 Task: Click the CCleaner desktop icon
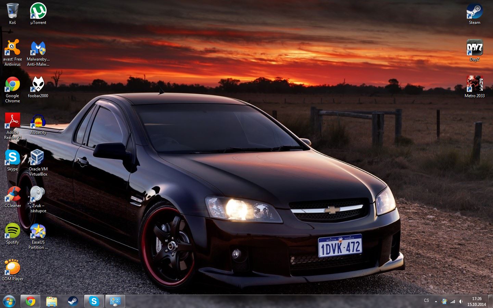[x=12, y=194]
